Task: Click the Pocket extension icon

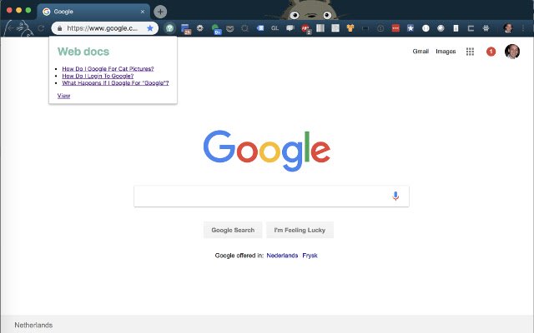Action: click(x=230, y=28)
